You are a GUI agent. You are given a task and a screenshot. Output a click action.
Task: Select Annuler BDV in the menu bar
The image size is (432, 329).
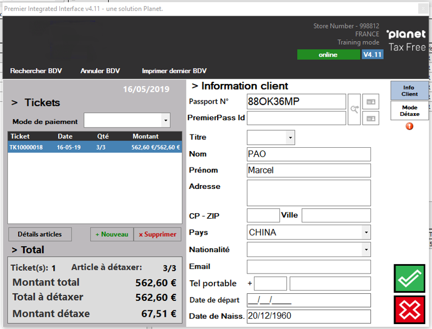[100, 71]
